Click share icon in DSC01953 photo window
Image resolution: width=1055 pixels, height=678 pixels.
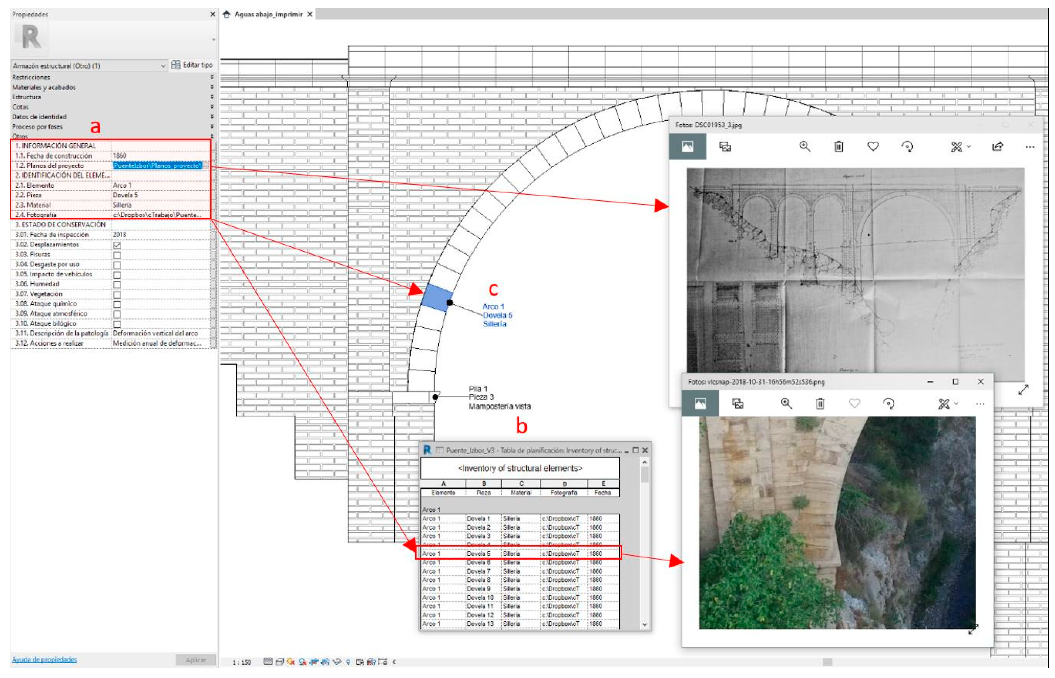pyautogui.click(x=997, y=147)
